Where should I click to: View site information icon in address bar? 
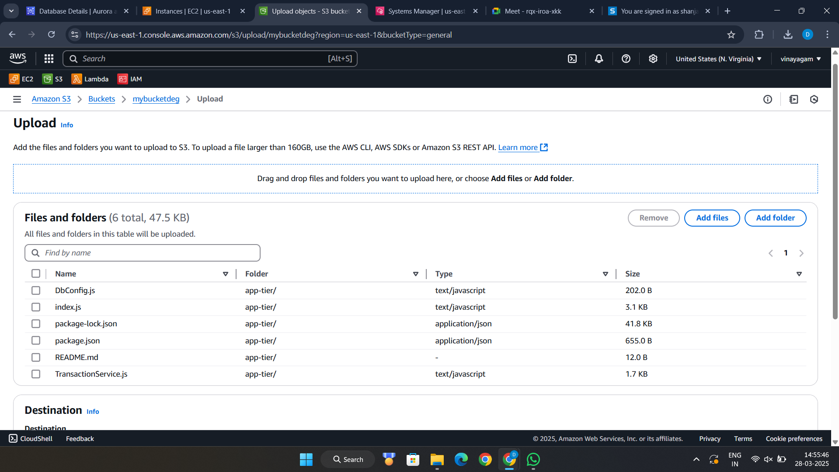75,35
